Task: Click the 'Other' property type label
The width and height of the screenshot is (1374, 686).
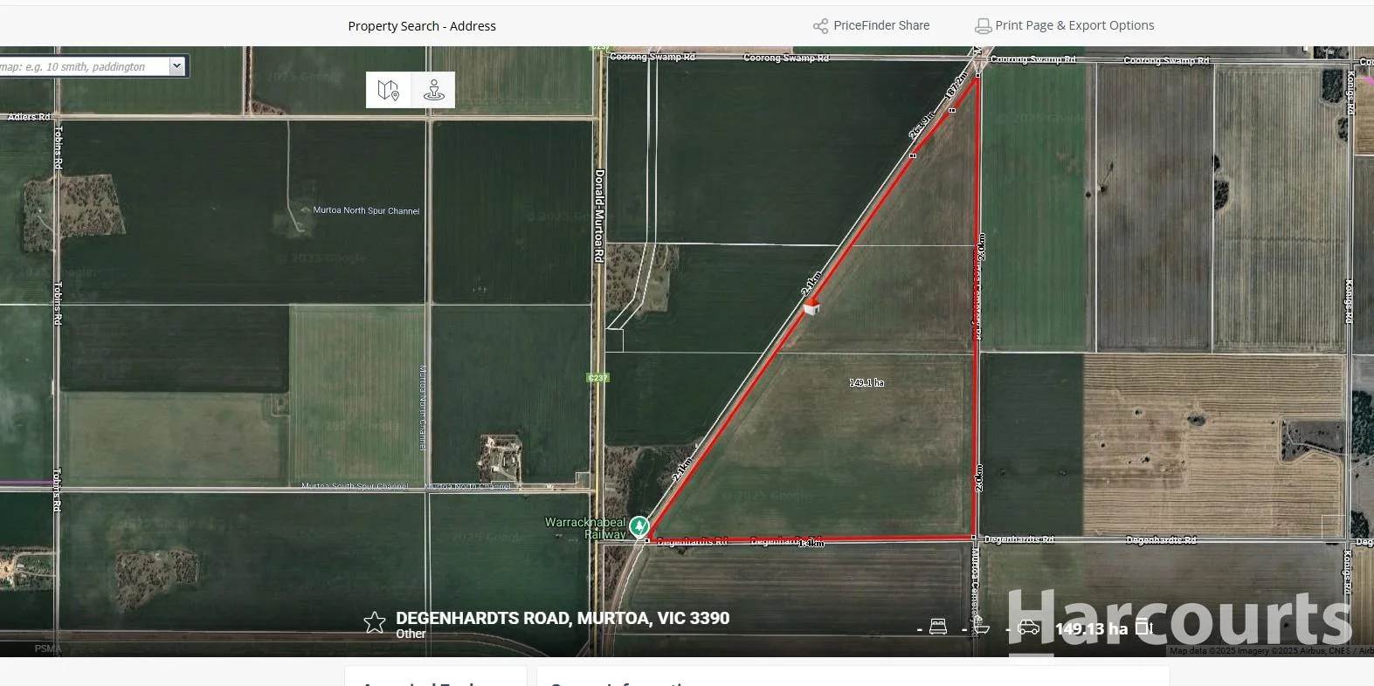Action: (x=411, y=634)
